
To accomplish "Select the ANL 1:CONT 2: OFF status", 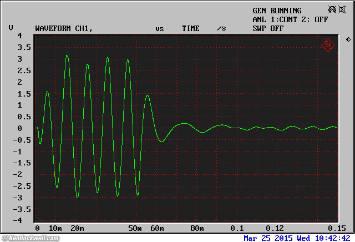I will pos(290,20).
